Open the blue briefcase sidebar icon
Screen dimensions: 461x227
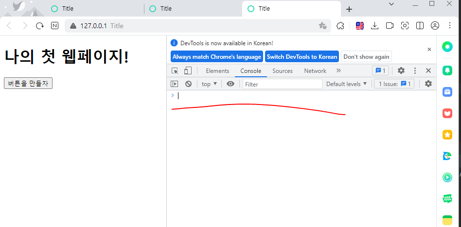click(447, 92)
